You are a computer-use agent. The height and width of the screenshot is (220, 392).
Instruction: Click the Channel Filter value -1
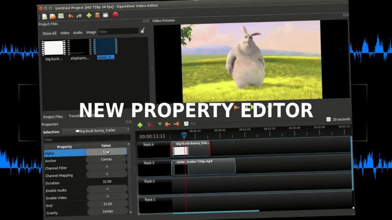[x=107, y=167]
